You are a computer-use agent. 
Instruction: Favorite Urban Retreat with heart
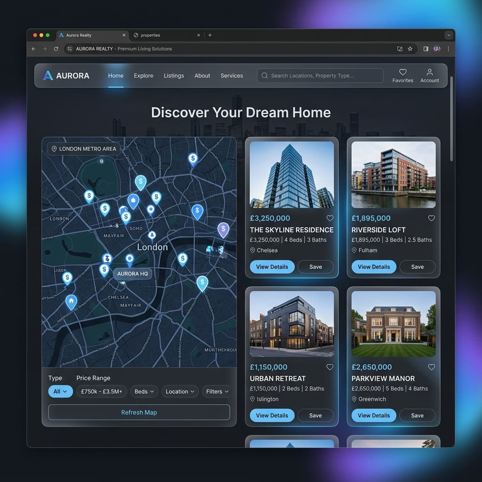point(330,367)
